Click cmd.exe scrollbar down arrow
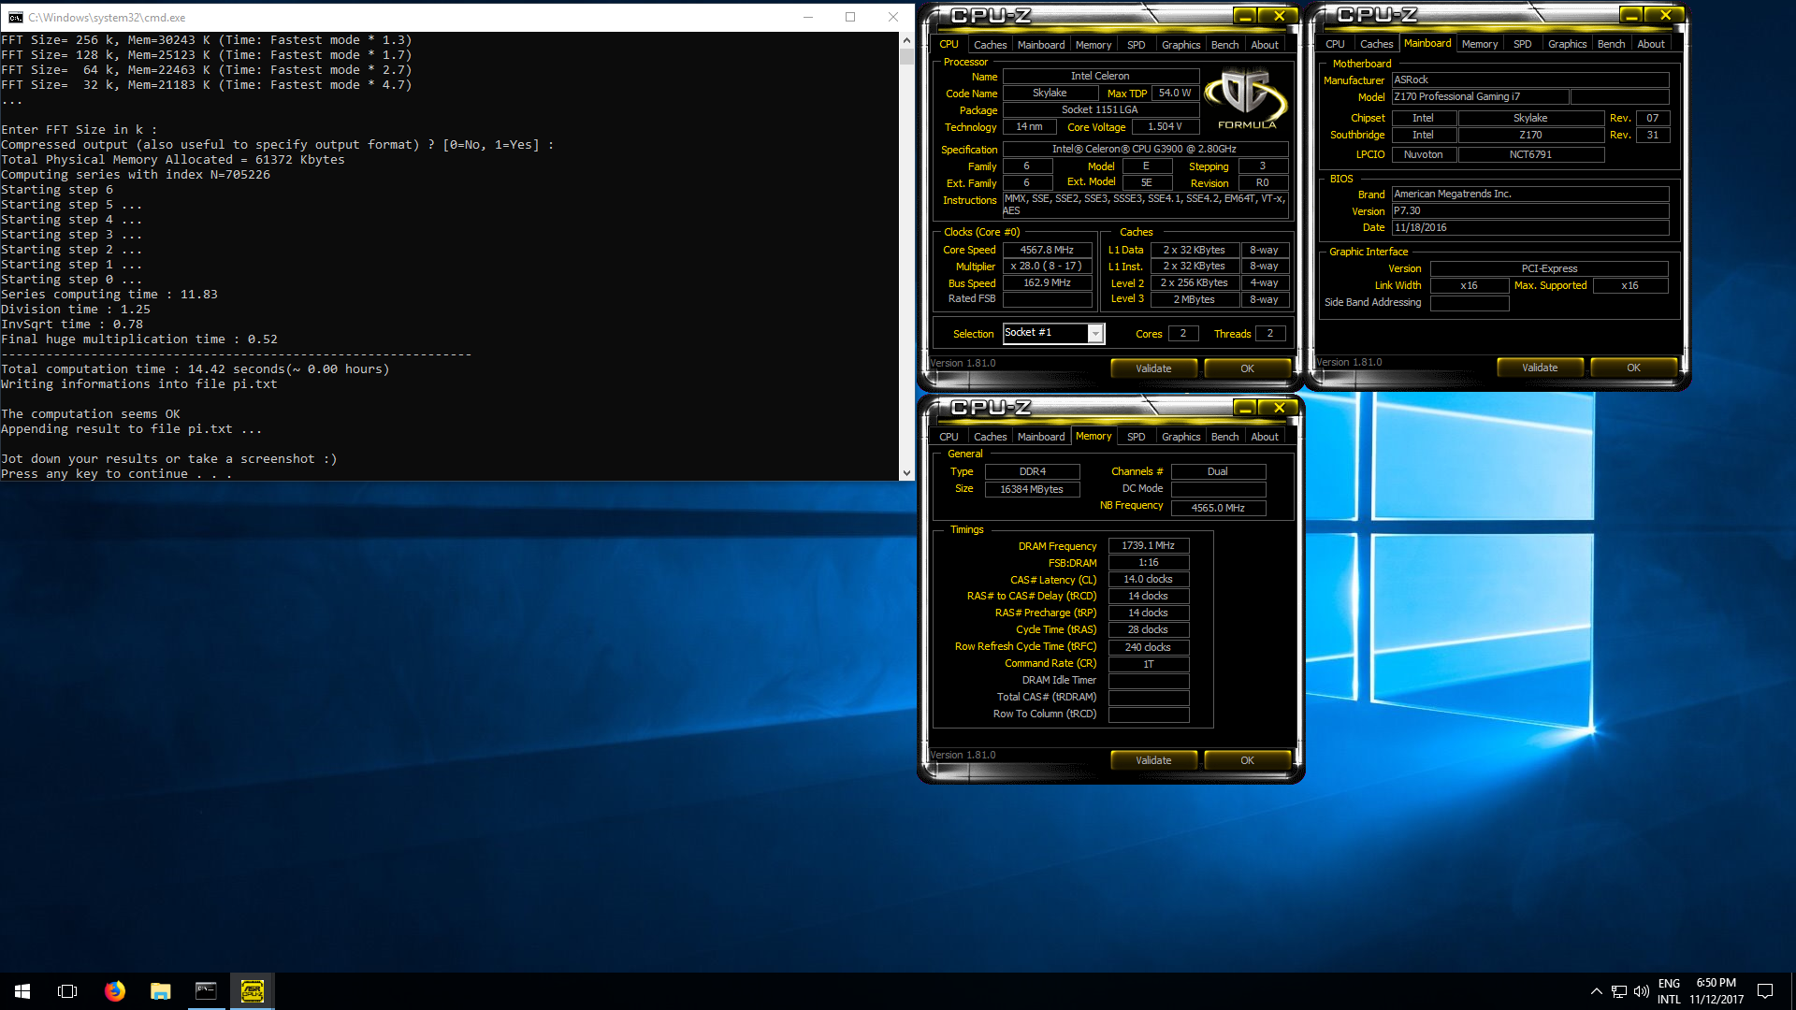 tap(905, 473)
